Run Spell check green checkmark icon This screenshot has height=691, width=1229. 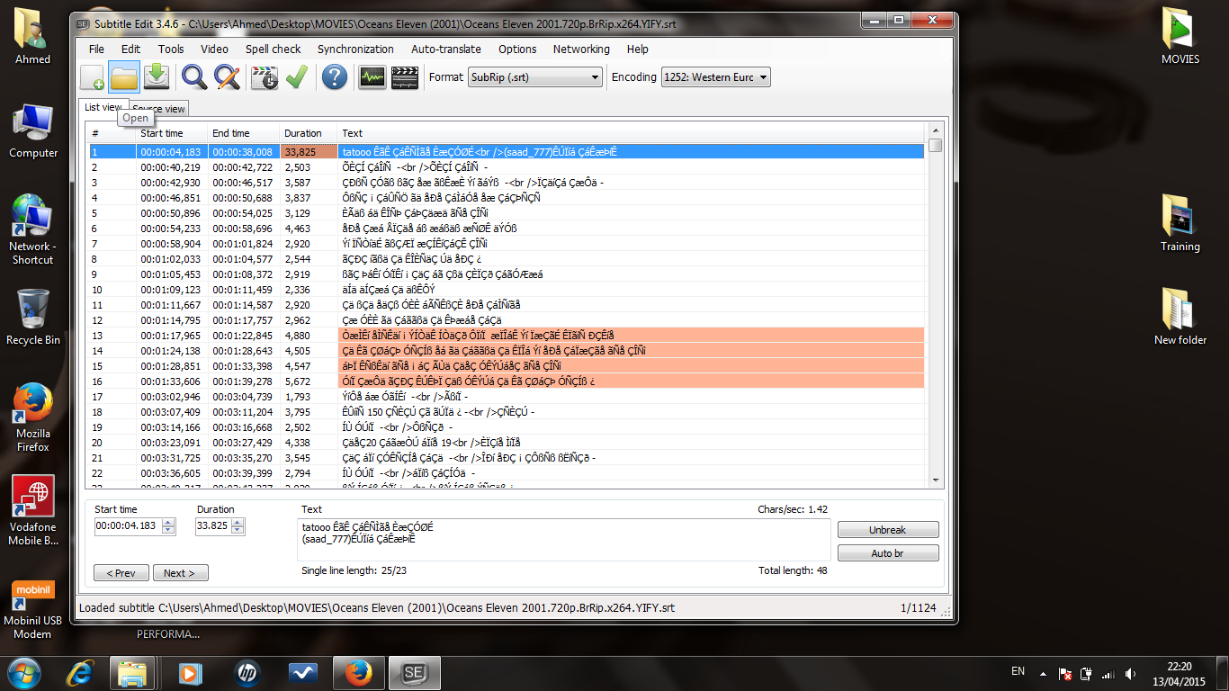click(297, 77)
